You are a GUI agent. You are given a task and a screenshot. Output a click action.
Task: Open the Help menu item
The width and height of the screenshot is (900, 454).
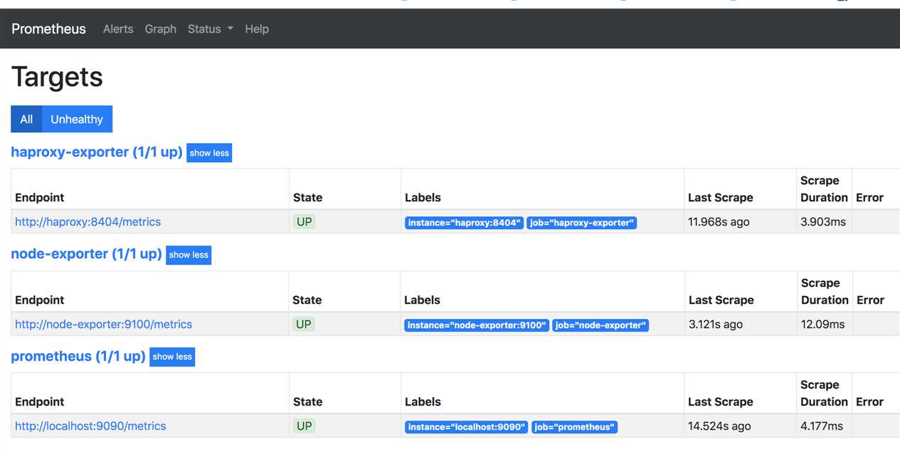(x=257, y=29)
